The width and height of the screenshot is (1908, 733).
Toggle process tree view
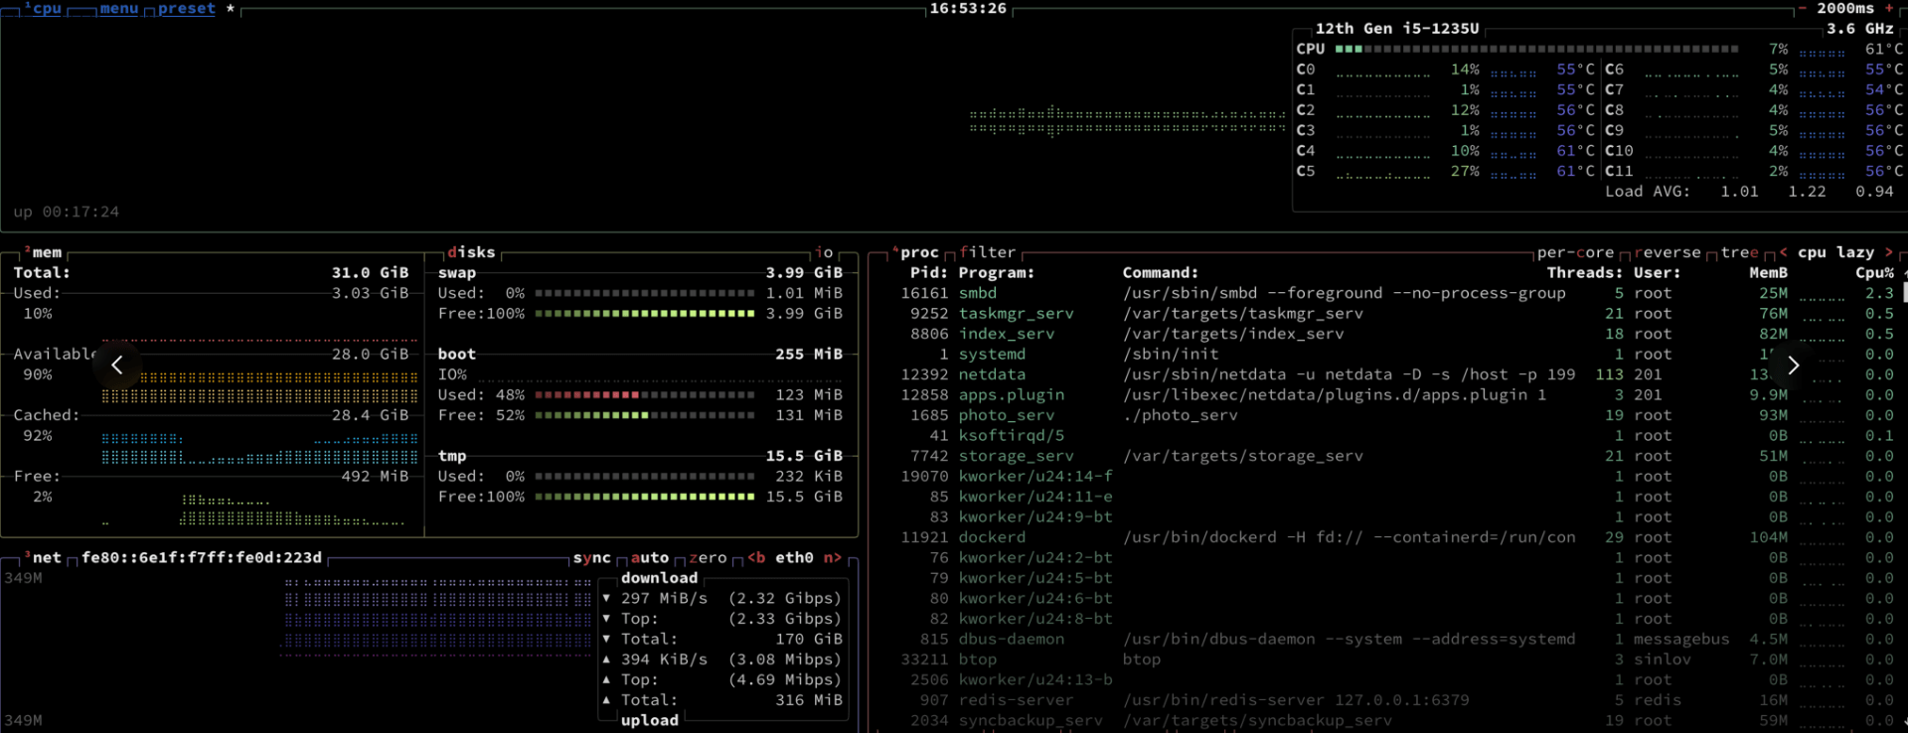point(1739,252)
